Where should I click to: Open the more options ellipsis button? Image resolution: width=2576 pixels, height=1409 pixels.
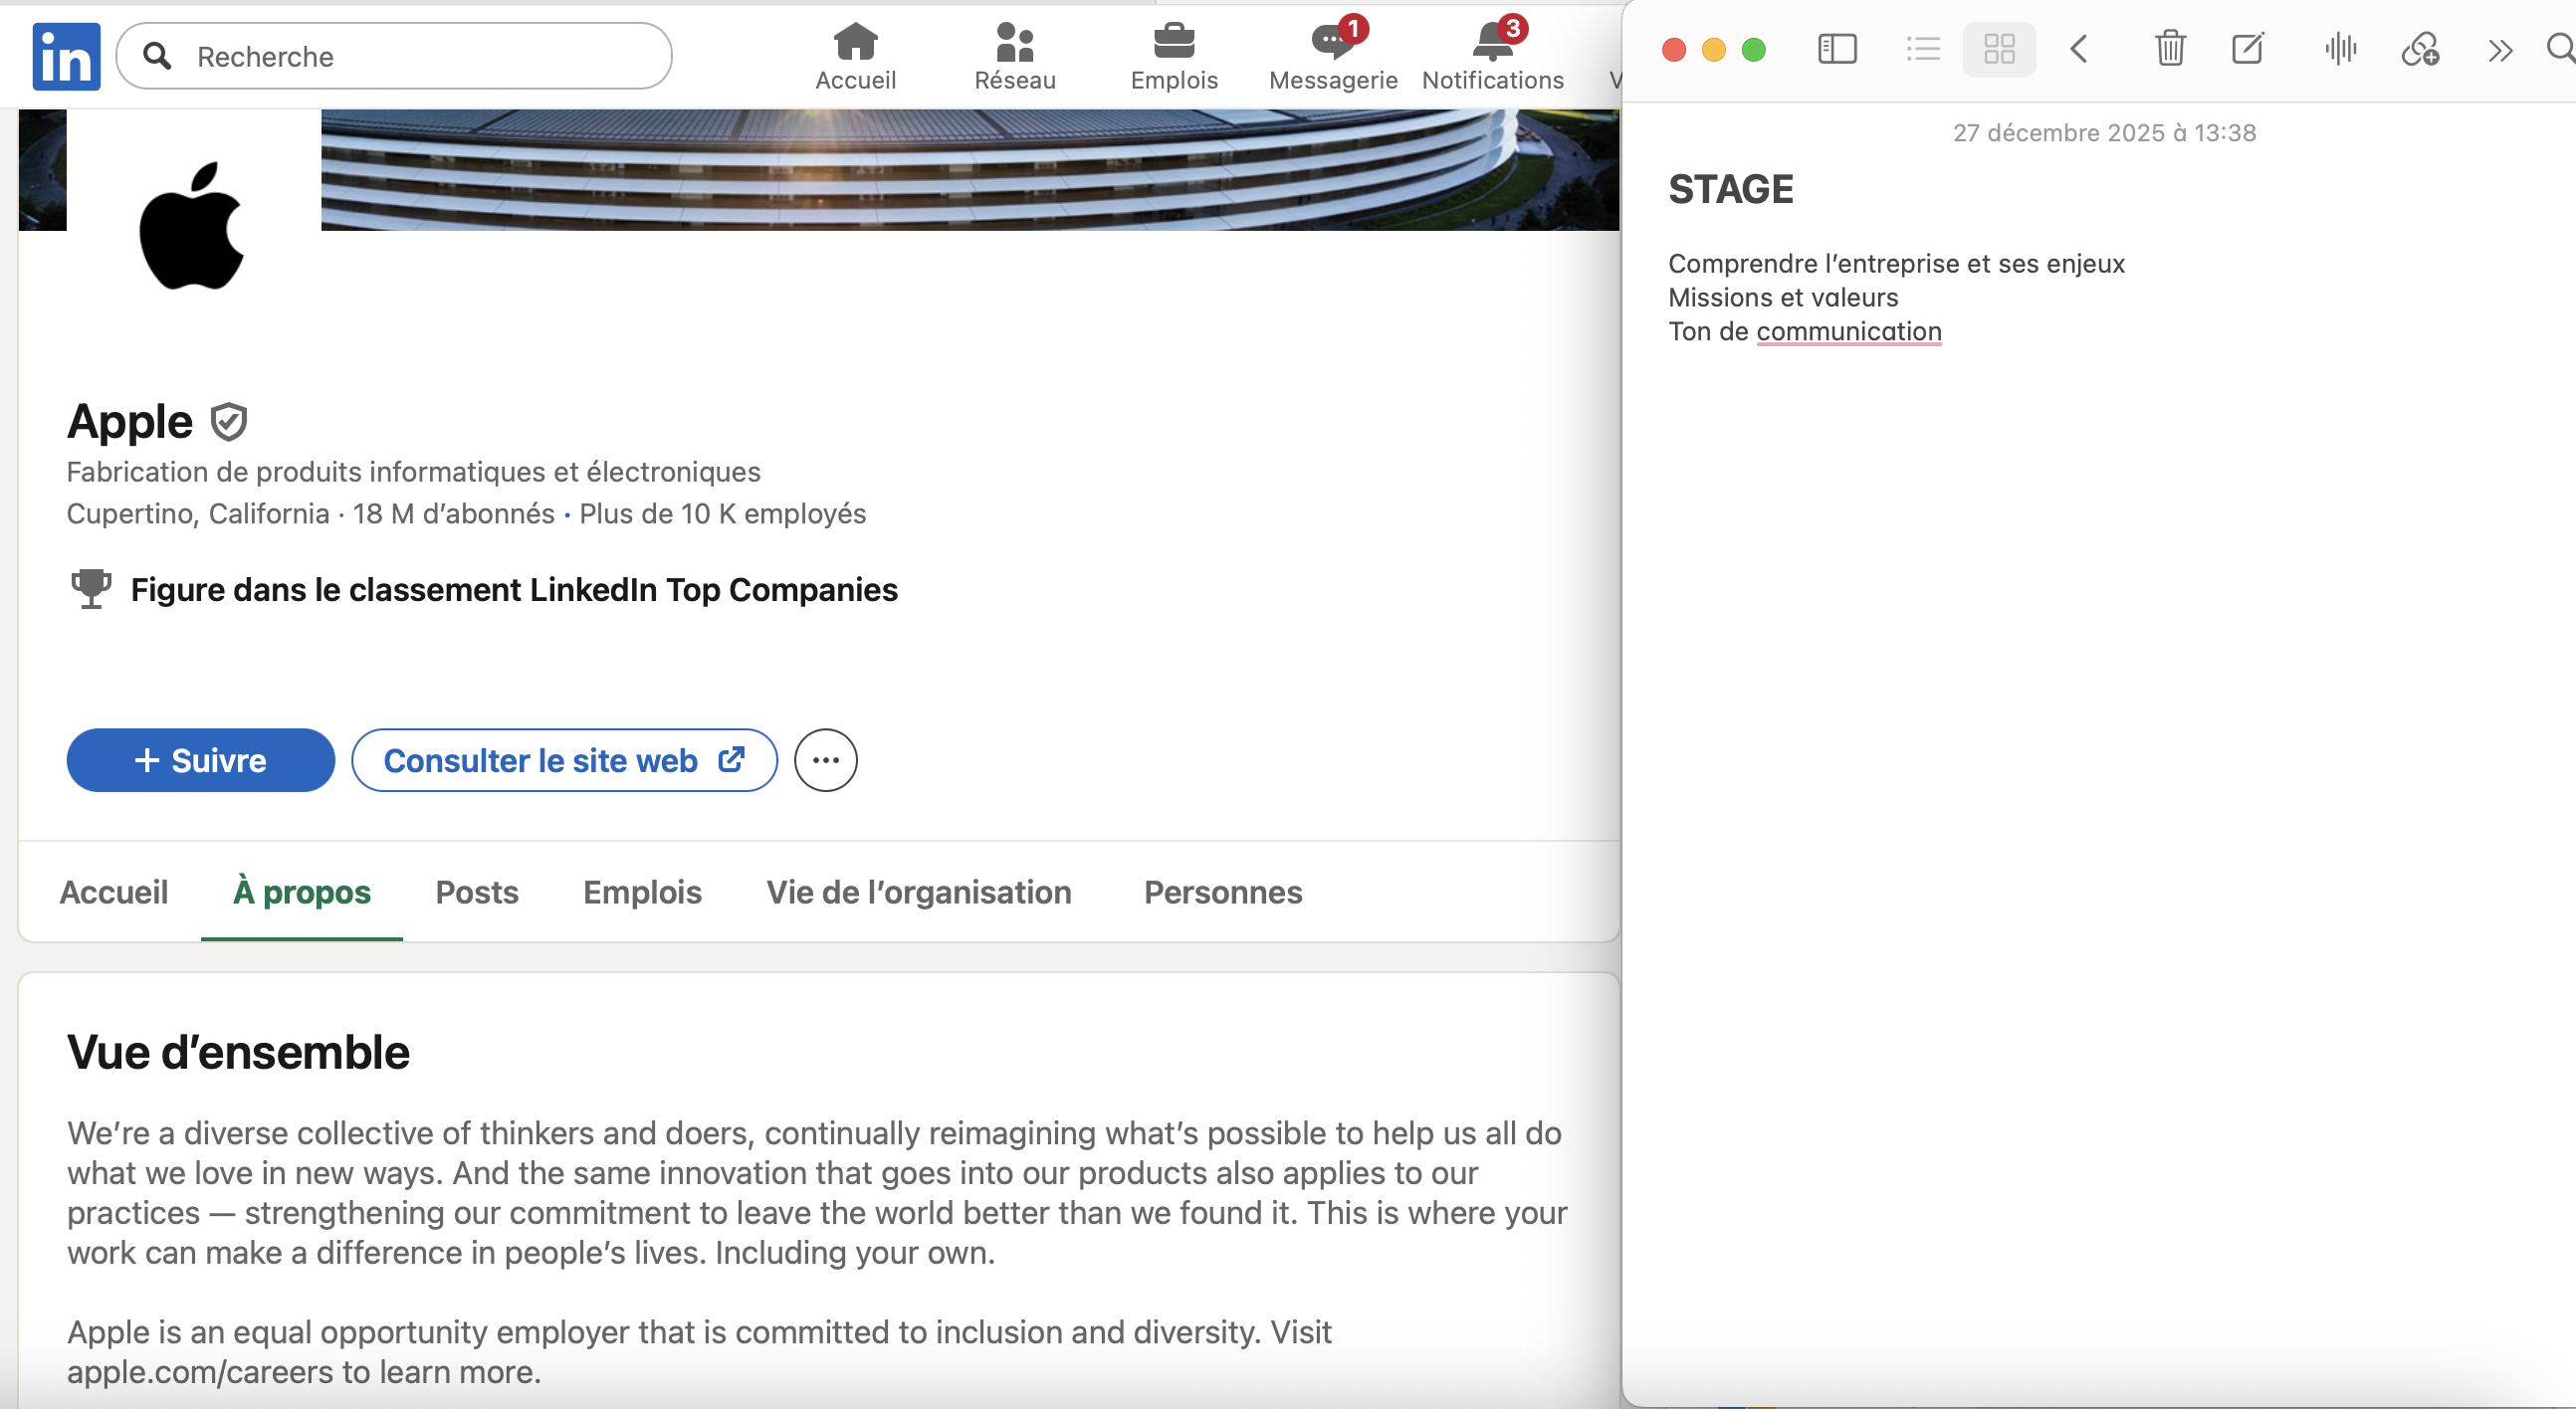click(825, 760)
